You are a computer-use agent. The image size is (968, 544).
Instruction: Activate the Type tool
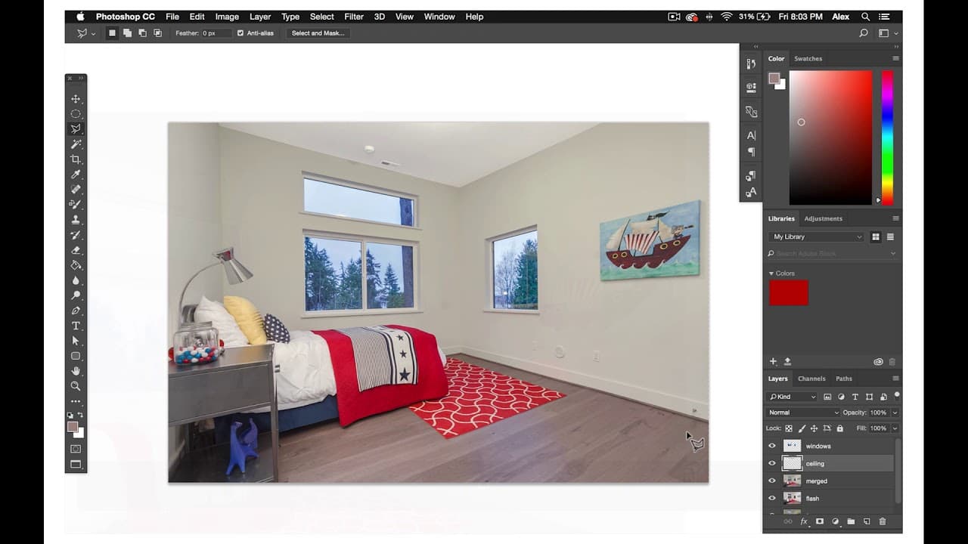[x=76, y=326]
